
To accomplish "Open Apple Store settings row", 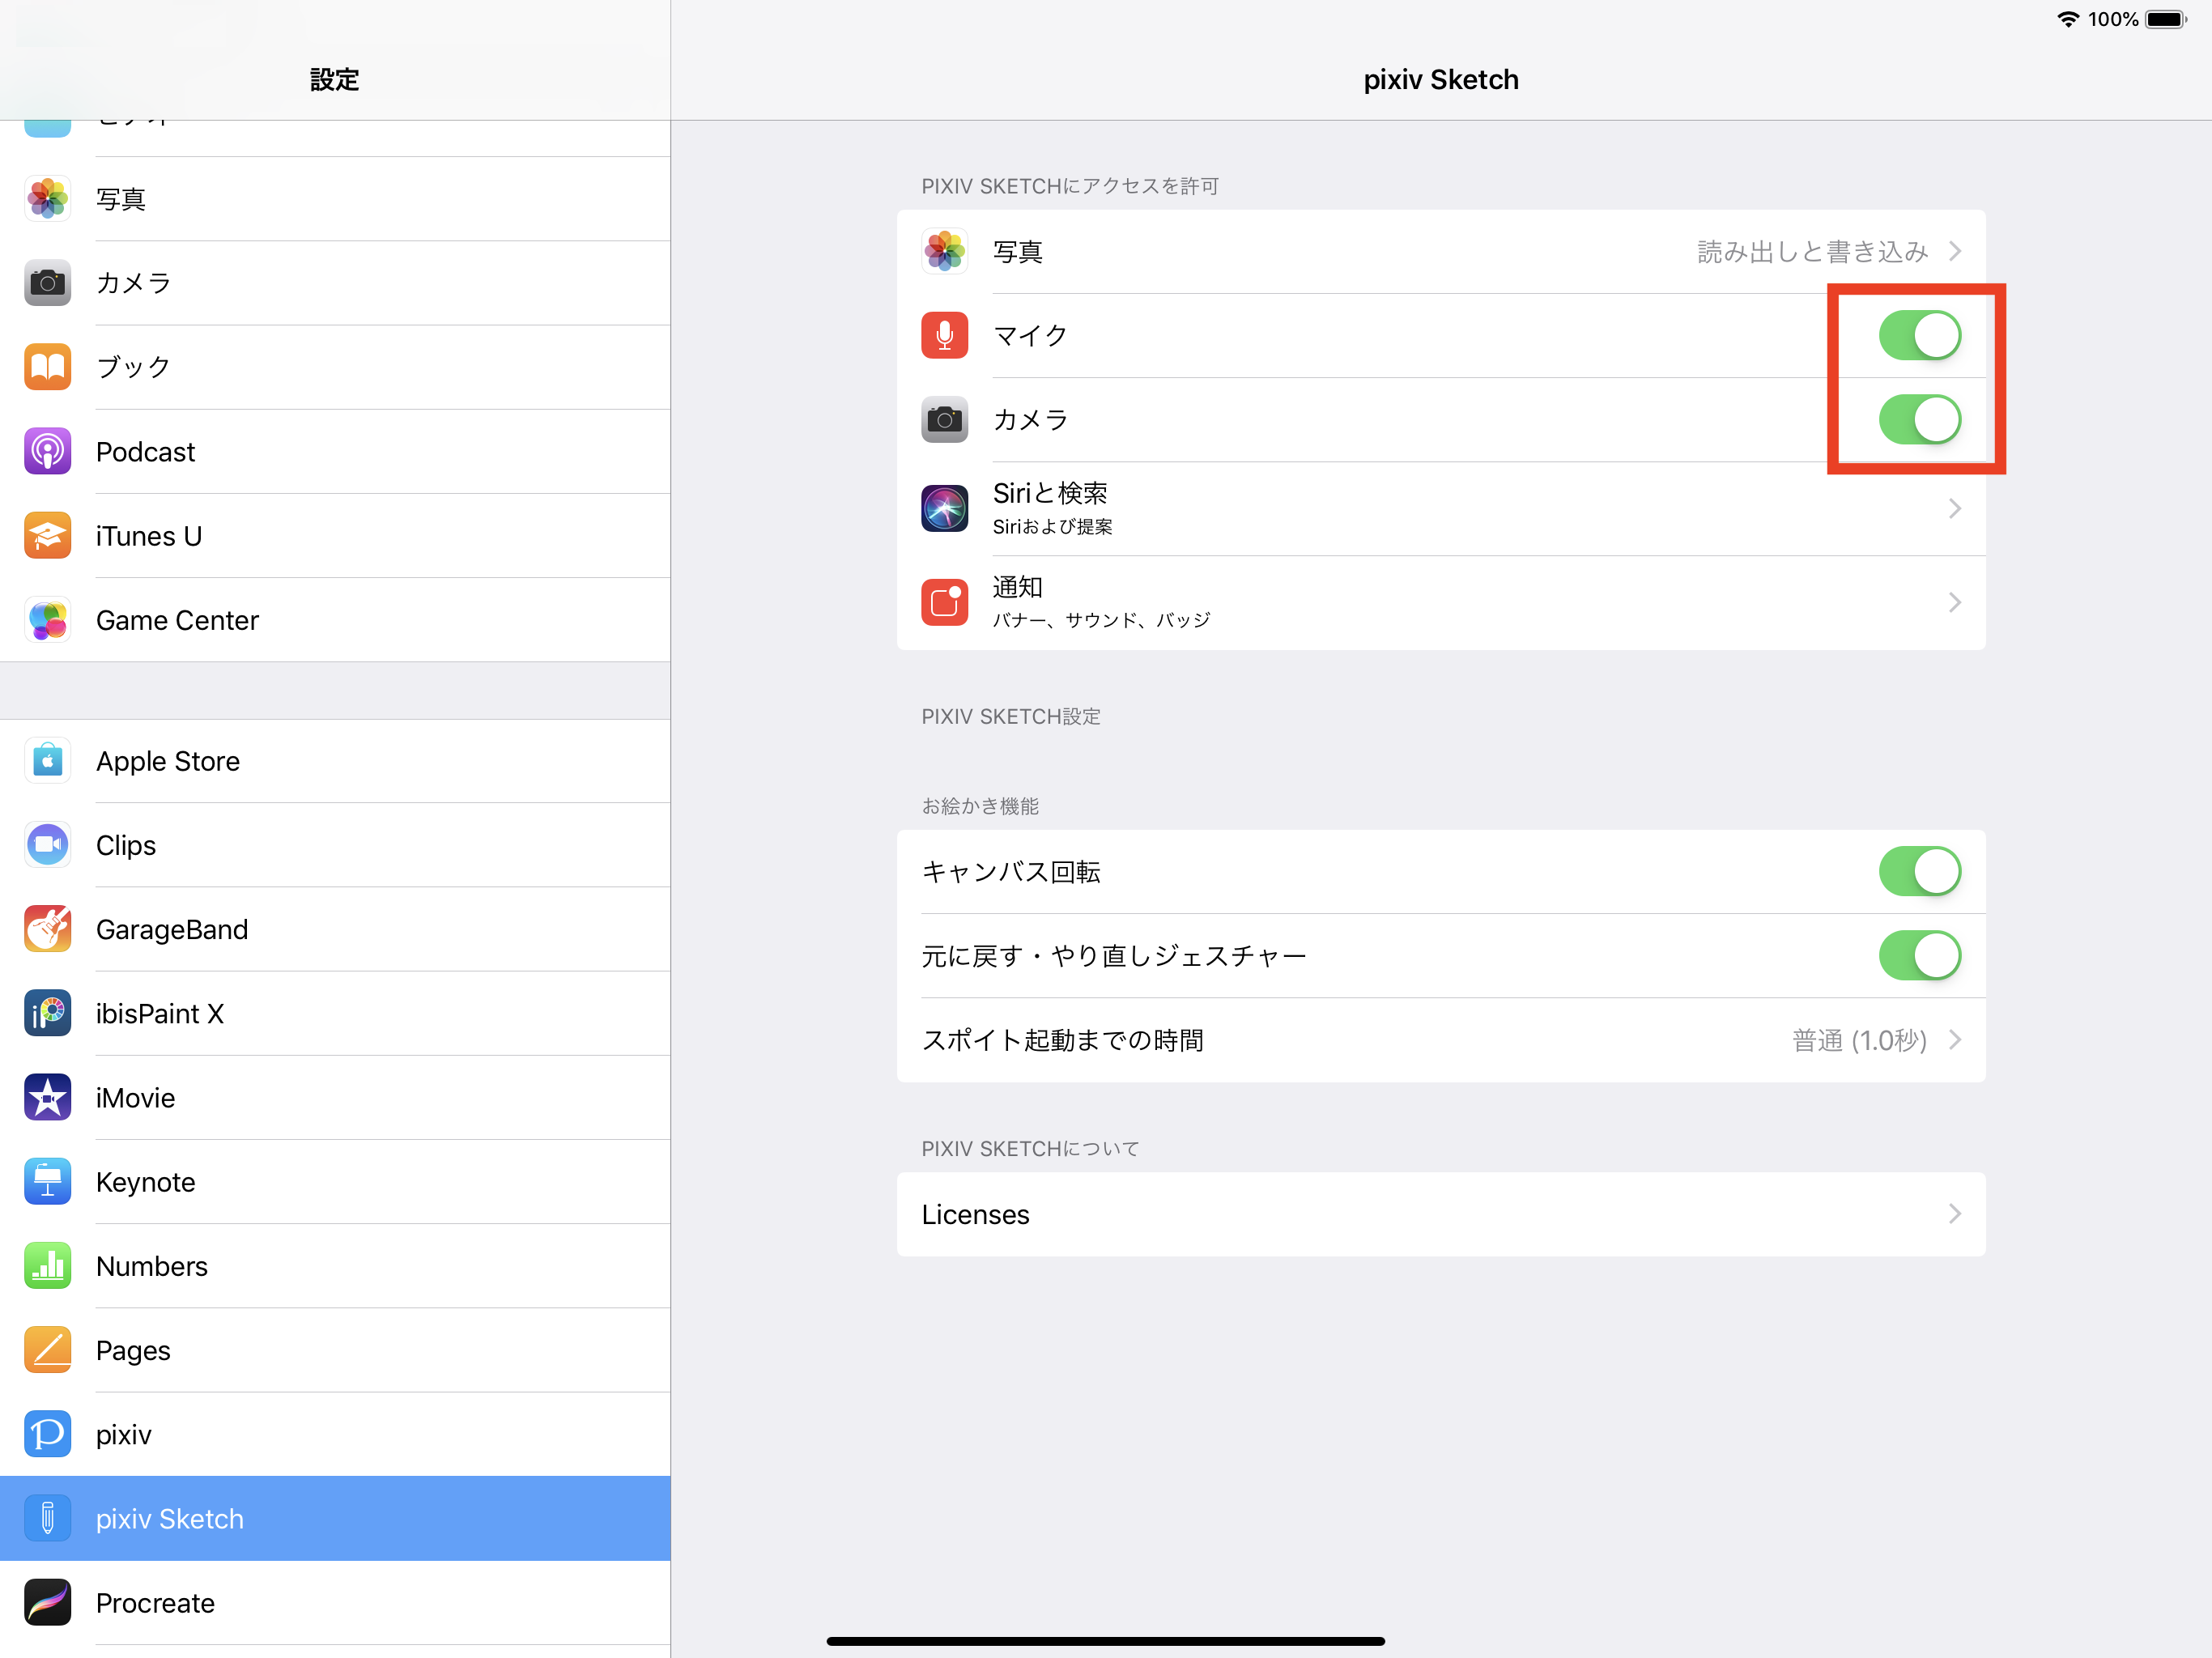I will point(335,761).
